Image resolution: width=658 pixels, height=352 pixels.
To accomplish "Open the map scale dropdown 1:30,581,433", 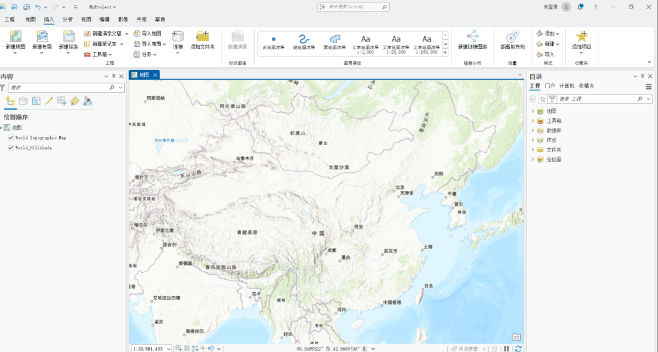I will tap(169, 348).
